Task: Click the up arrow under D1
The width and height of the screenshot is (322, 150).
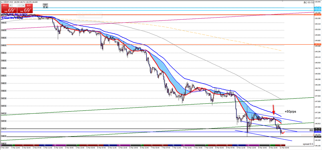Action: tap(47, 7)
